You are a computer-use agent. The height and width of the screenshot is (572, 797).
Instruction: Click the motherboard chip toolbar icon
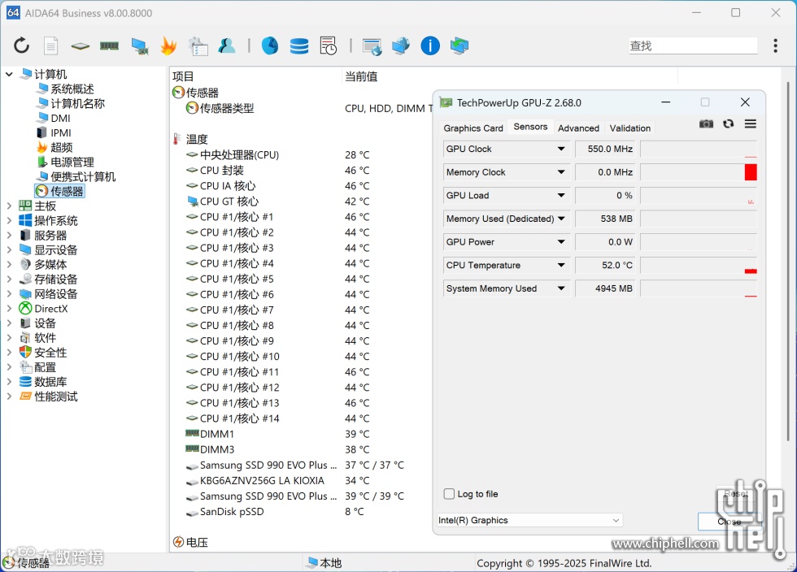tap(81, 46)
